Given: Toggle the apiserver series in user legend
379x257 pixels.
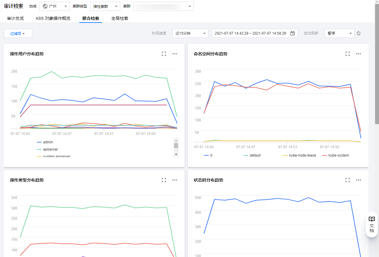Looking at the screenshot, I should (x=47, y=149).
